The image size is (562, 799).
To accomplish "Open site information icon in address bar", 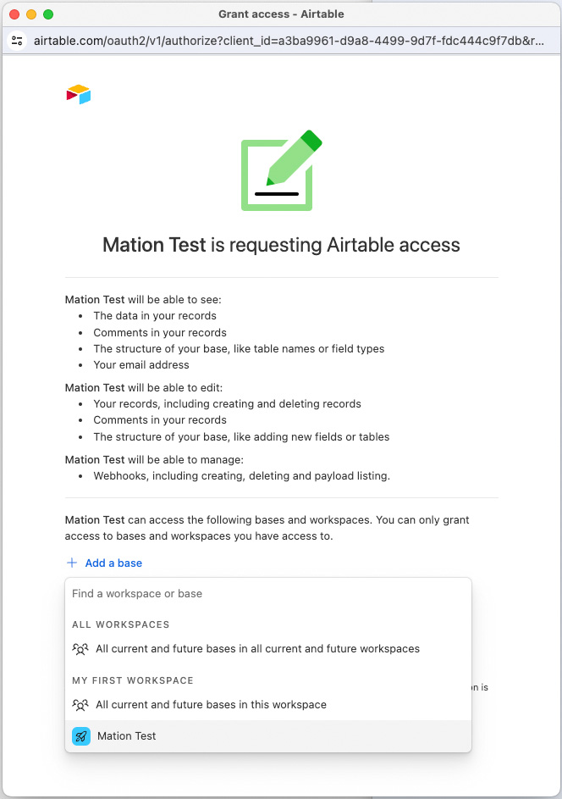I will click(17, 41).
